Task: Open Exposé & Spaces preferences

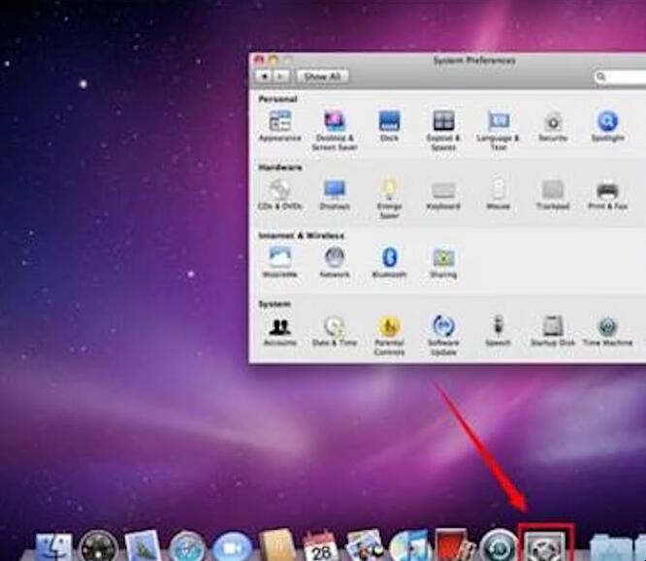Action: [443, 123]
